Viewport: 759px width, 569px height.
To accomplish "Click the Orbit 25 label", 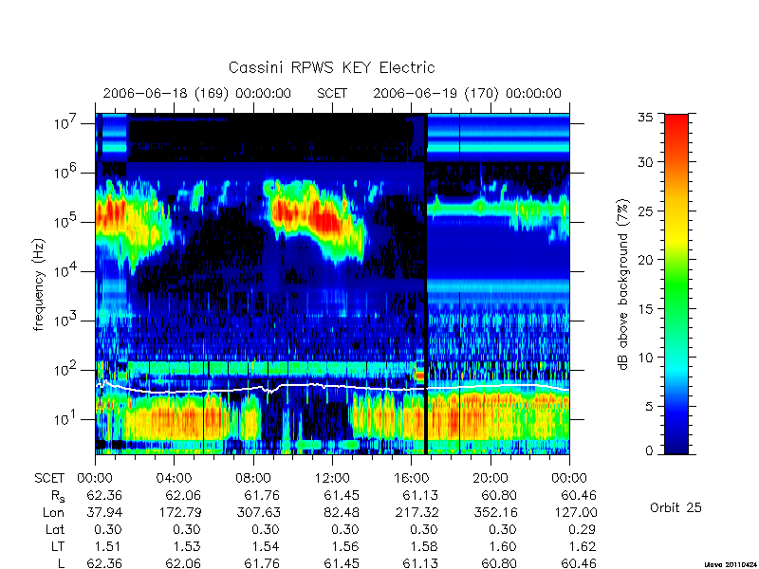I will pyautogui.click(x=676, y=507).
